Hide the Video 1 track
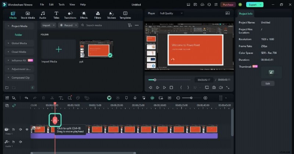The height and width of the screenshot is (154, 294). (27, 129)
